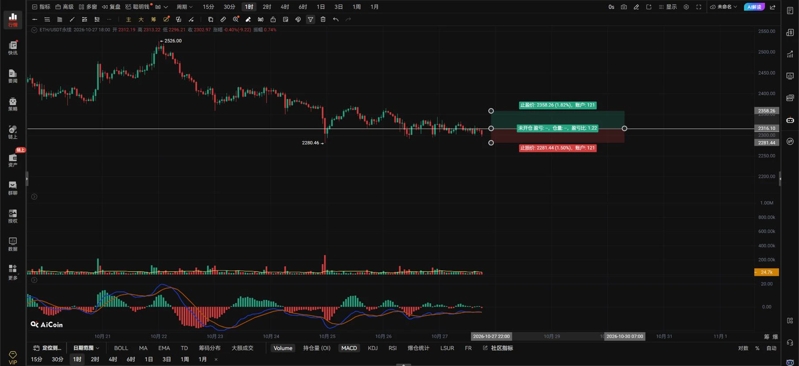The height and width of the screenshot is (366, 799).
Task: Collapse the ETH/USDT legend chevron
Action: pos(34,30)
